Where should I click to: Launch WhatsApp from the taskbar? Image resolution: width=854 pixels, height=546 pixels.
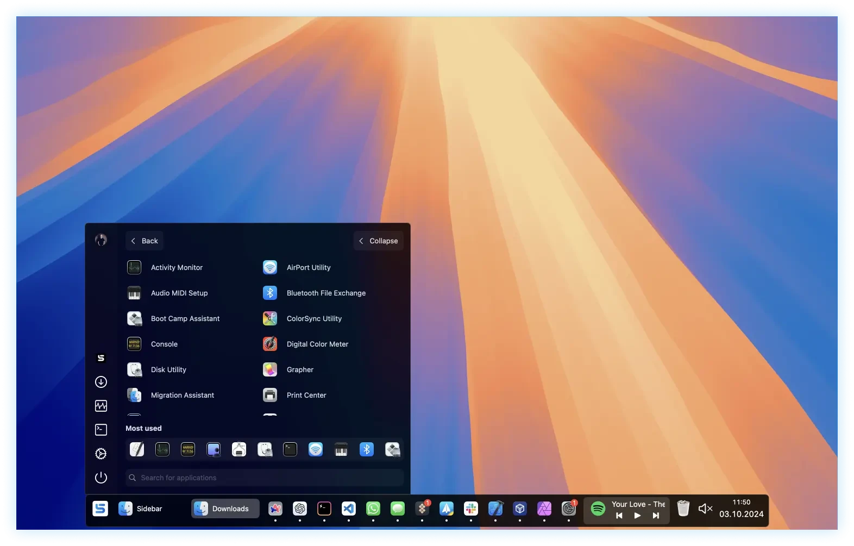373,509
